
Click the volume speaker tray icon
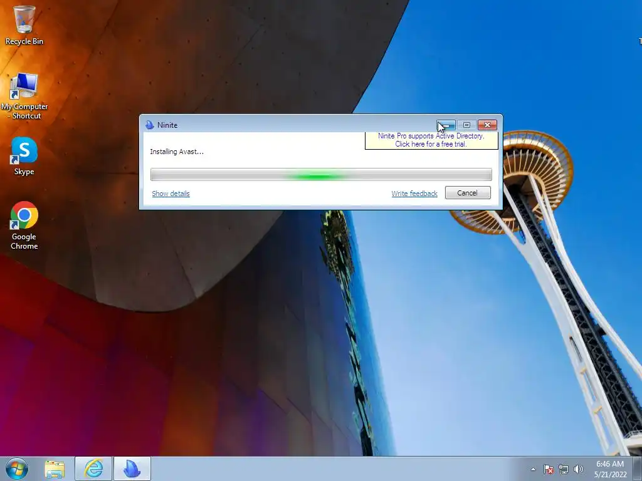coord(578,469)
